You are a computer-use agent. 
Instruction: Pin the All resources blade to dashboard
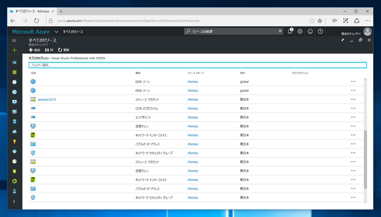pyautogui.click(x=342, y=40)
